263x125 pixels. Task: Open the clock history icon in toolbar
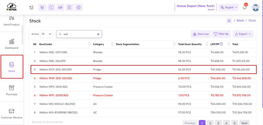(51, 7)
